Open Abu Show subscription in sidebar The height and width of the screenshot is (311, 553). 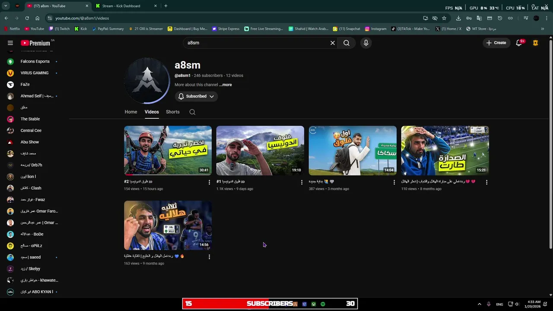[x=32, y=142]
